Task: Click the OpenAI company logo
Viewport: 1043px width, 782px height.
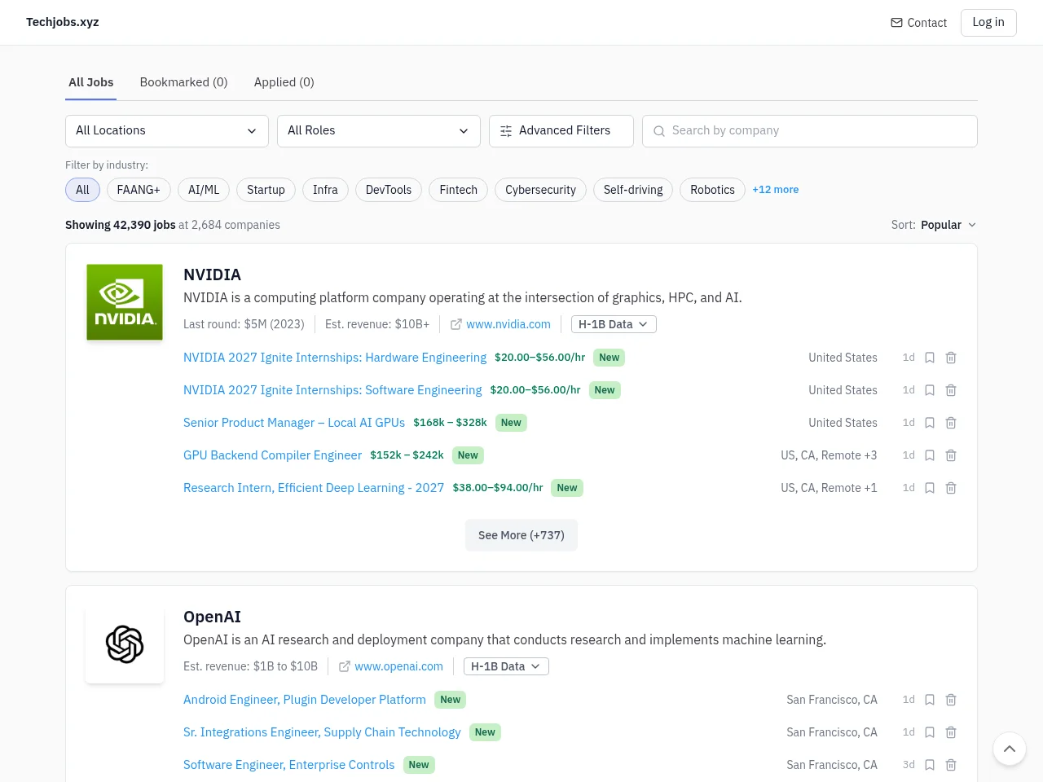Action: (125, 644)
